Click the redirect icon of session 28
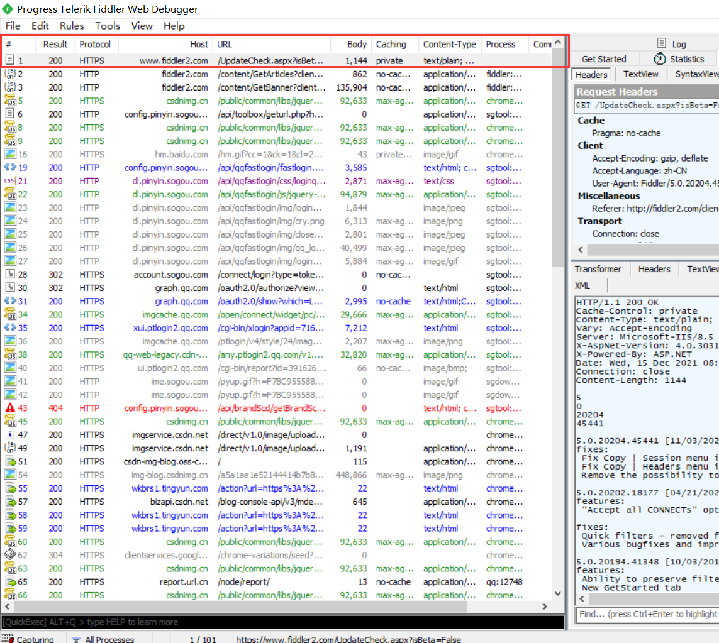The image size is (719, 643). point(9,274)
